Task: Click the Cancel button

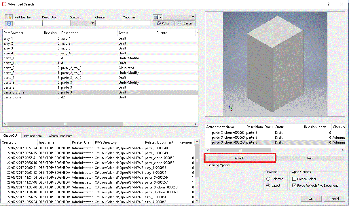Action: [x=334, y=199]
